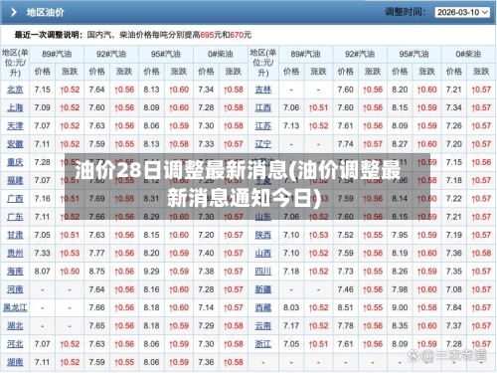Click 北京's 89# price 7.15
Screen dimensions: 497x373
[43, 90]
